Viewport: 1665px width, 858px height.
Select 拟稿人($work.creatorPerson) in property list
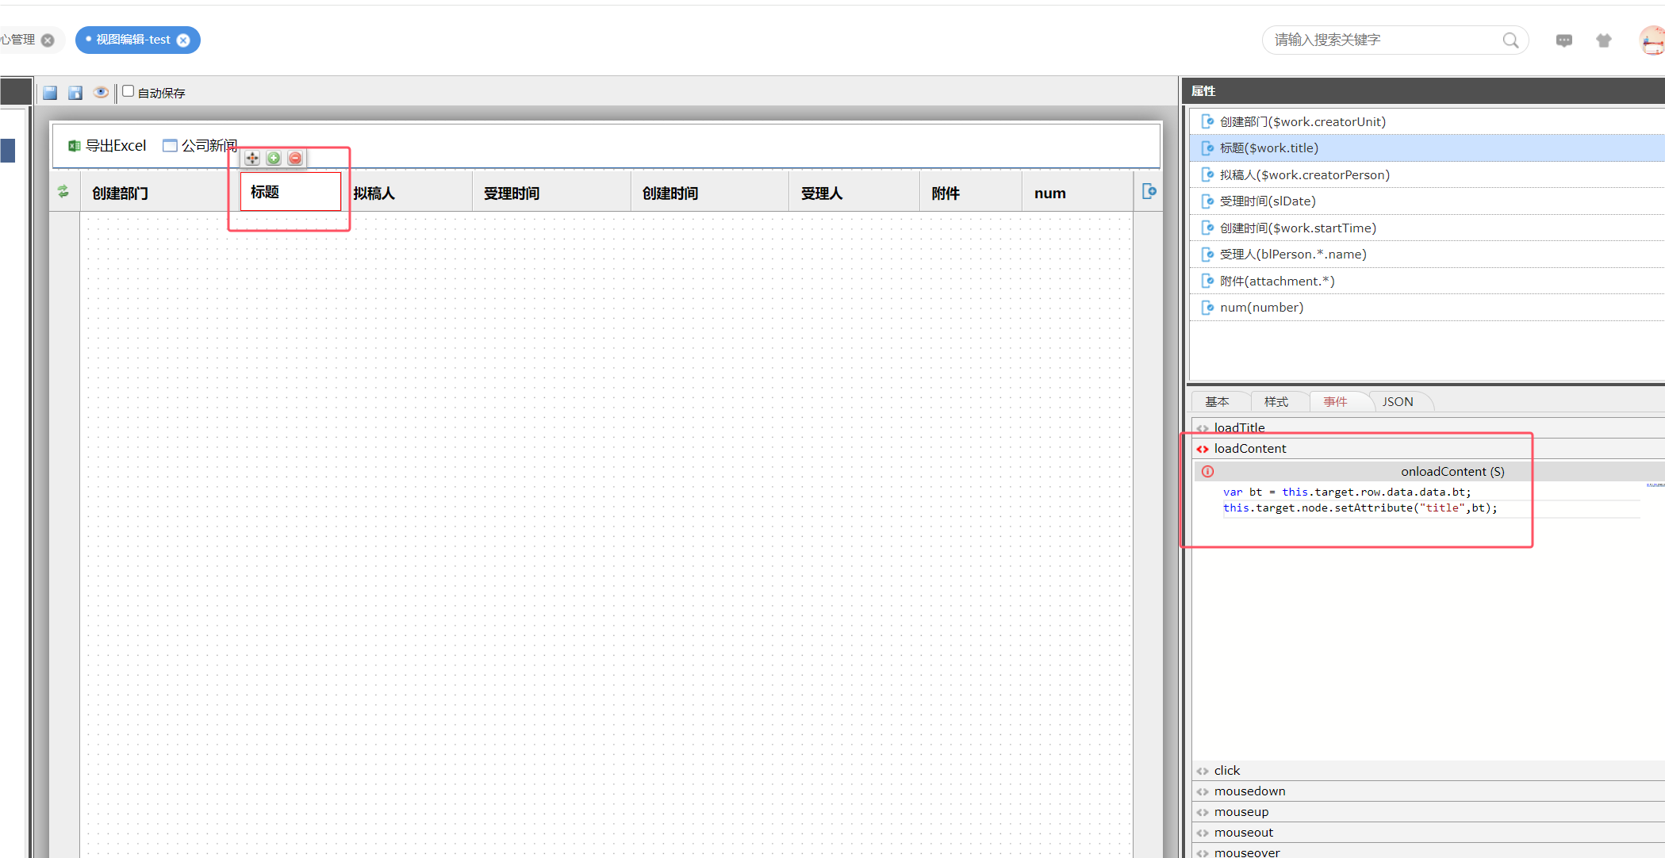coord(1304,175)
